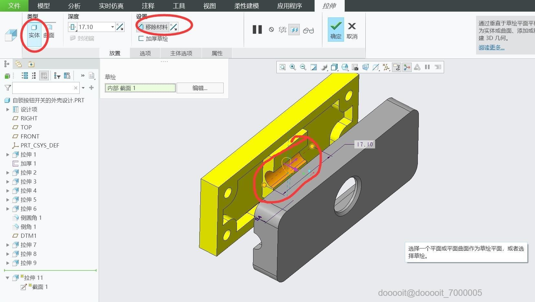The image size is (535, 302).
Task: Click zoom out icon in view toolbar
Action: pos(303,67)
